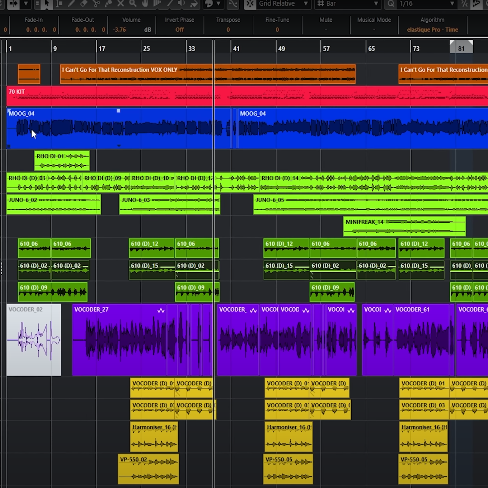Toggle the Snap on/off button

[x=250, y=4]
